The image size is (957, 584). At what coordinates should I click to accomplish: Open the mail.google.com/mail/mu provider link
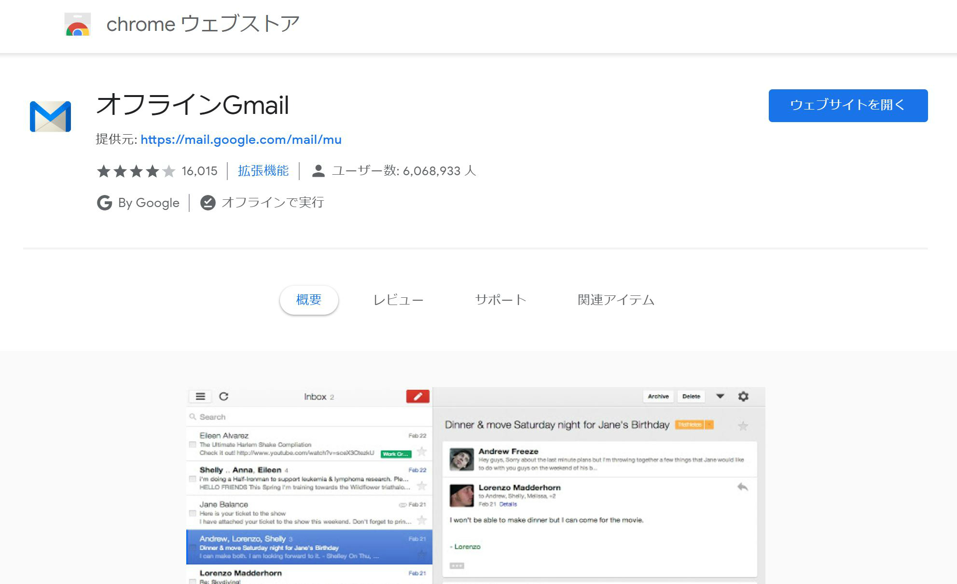241,140
